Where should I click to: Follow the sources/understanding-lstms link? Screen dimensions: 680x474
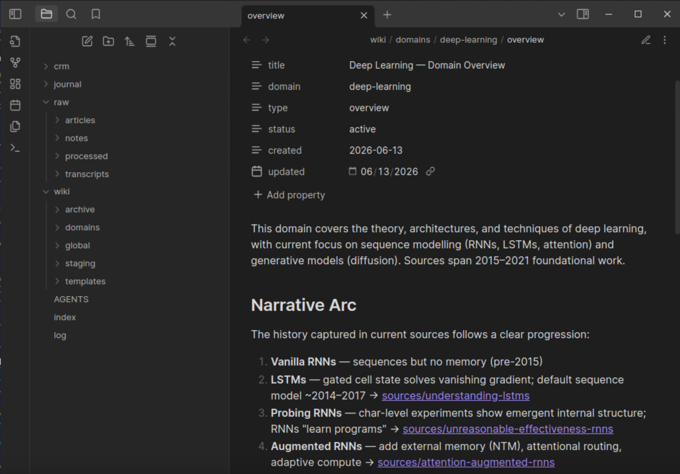[455, 396]
